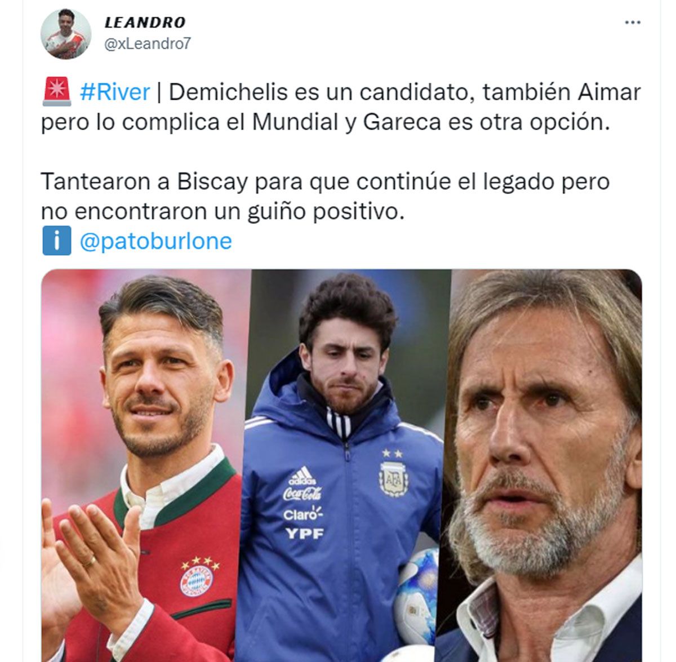Screen dimensions: 676x662
Task: Click the tweet text mentioning Biscay
Action: [326, 197]
